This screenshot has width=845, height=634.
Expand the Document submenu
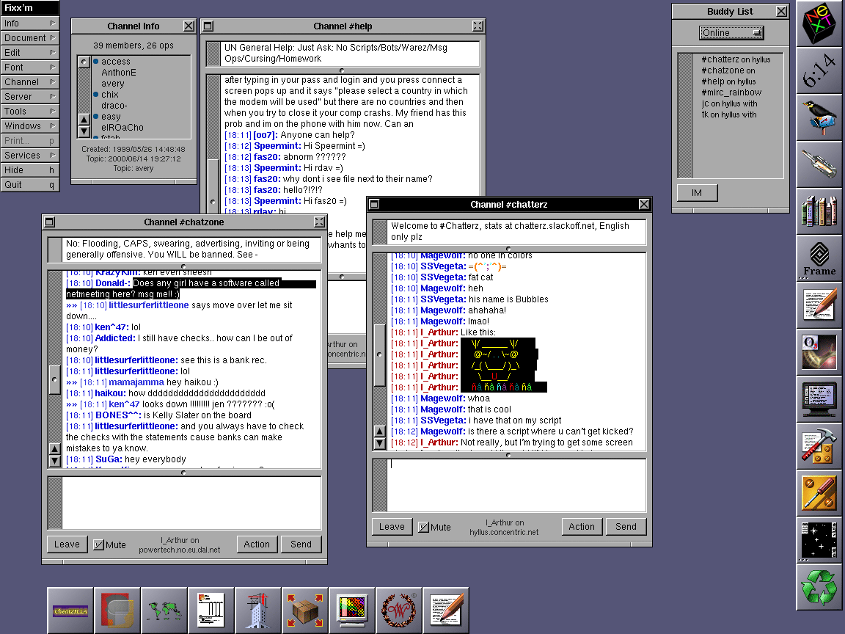pyautogui.click(x=29, y=37)
